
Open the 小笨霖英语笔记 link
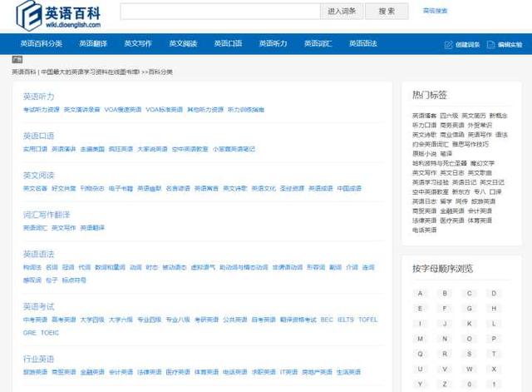coord(234,149)
